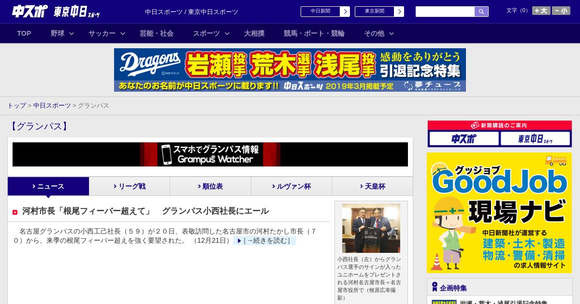This screenshot has width=580, height=304.
Task: Open その他 navigation menu
Action: tap(374, 33)
